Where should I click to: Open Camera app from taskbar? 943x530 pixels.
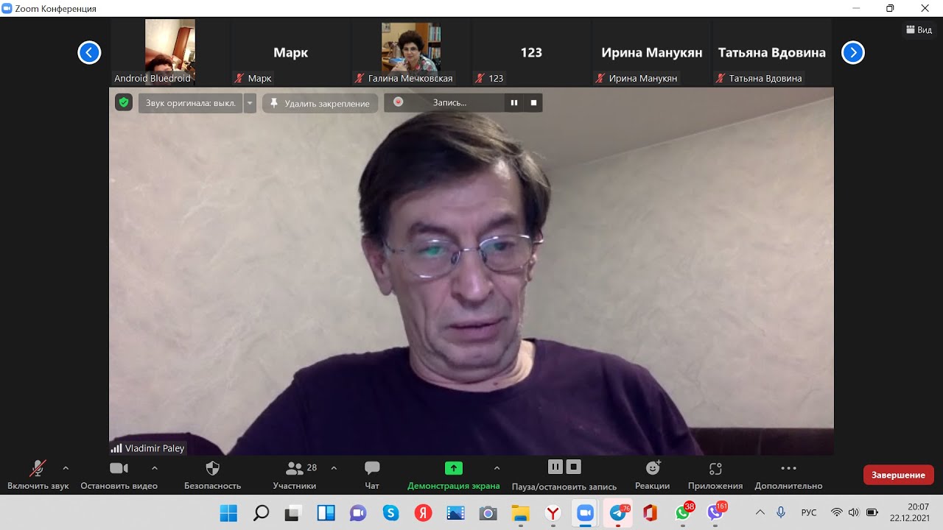(x=488, y=513)
